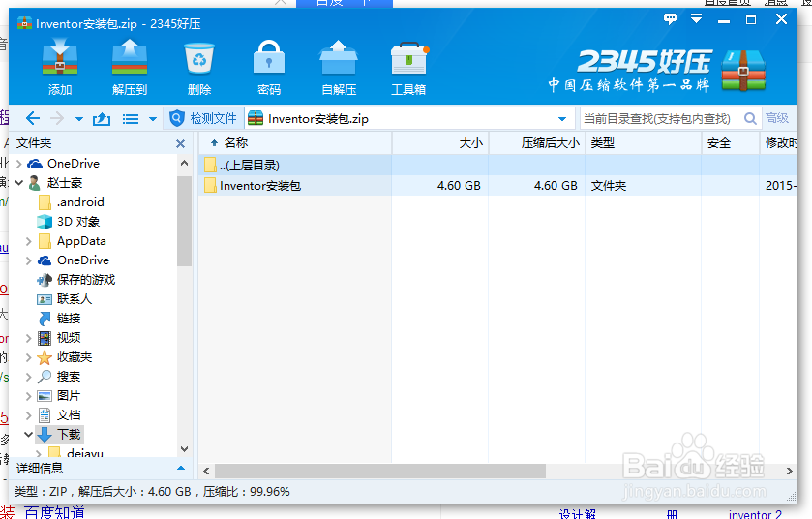Close the 文件夹 folder pane
The width and height of the screenshot is (812, 519).
click(180, 143)
